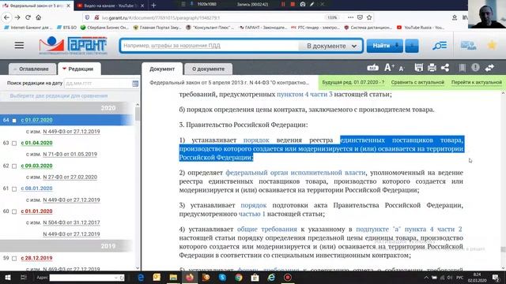Open Skype from the taskbar
The width and height of the screenshot is (506, 284).
(222, 277)
